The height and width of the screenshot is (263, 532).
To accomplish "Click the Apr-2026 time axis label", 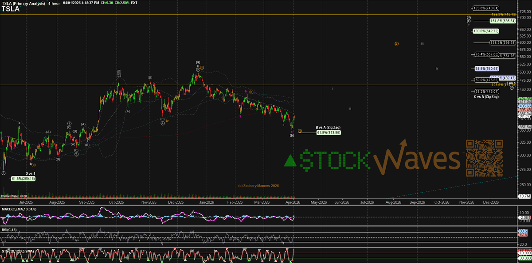I will tap(293, 202).
